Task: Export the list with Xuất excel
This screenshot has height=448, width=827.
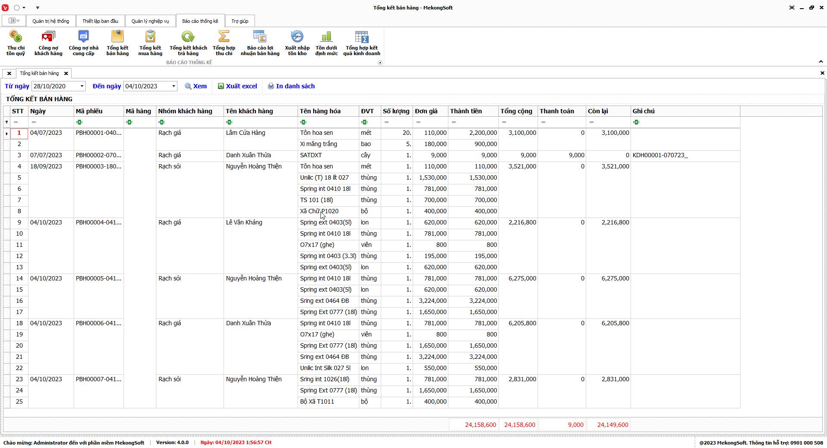Action: (237, 86)
